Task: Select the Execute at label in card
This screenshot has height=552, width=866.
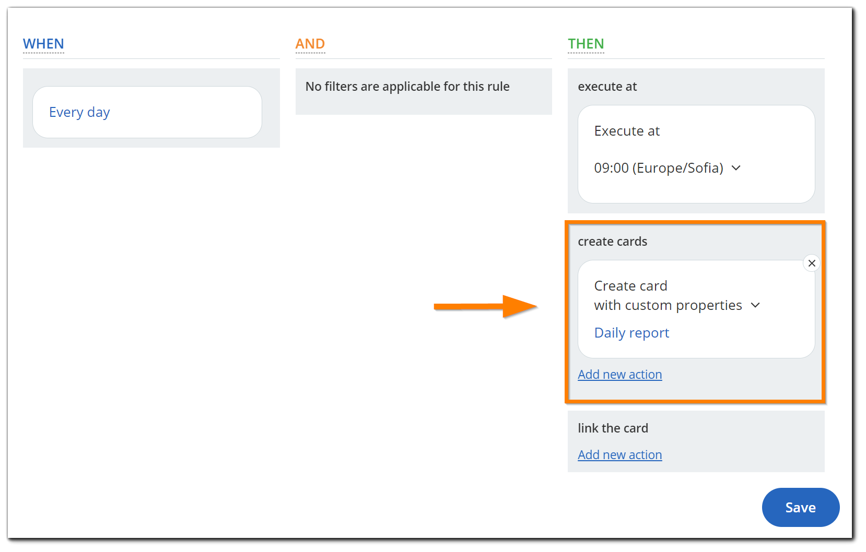Action: pos(627,131)
